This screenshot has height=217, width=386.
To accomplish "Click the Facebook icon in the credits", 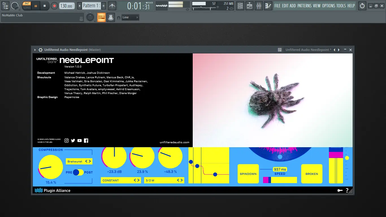I will click(86, 140).
